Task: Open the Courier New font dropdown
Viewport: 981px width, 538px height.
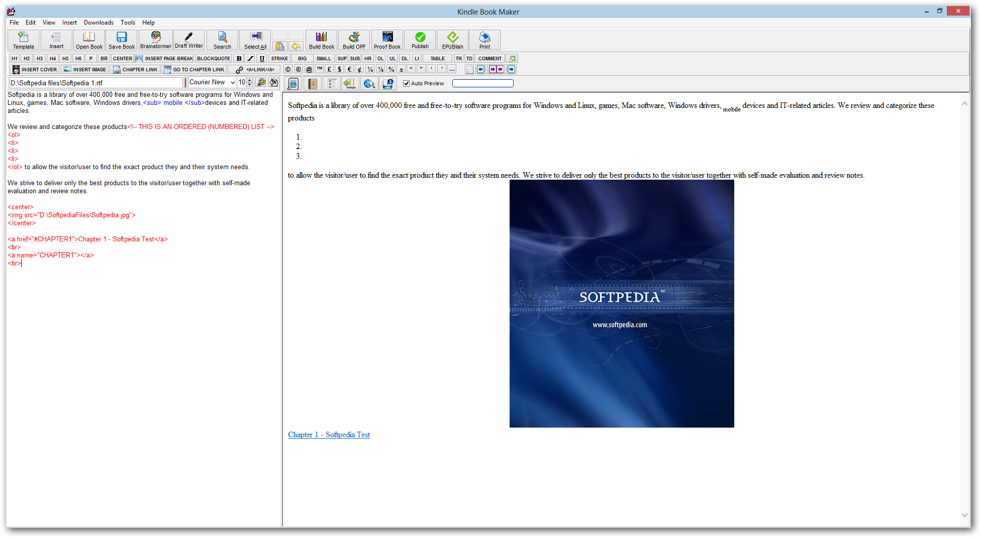Action: point(233,82)
